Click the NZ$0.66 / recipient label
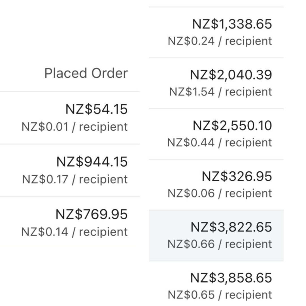Image resolution: width=306 pixels, height=306 pixels. [x=220, y=244]
